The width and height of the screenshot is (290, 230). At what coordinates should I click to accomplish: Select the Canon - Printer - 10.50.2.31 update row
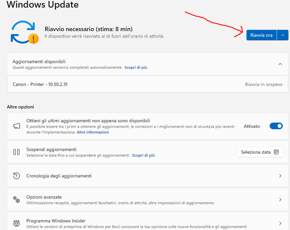148,84
